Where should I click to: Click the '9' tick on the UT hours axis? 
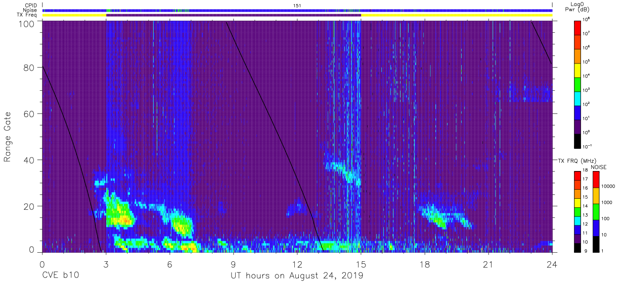pyautogui.click(x=234, y=264)
